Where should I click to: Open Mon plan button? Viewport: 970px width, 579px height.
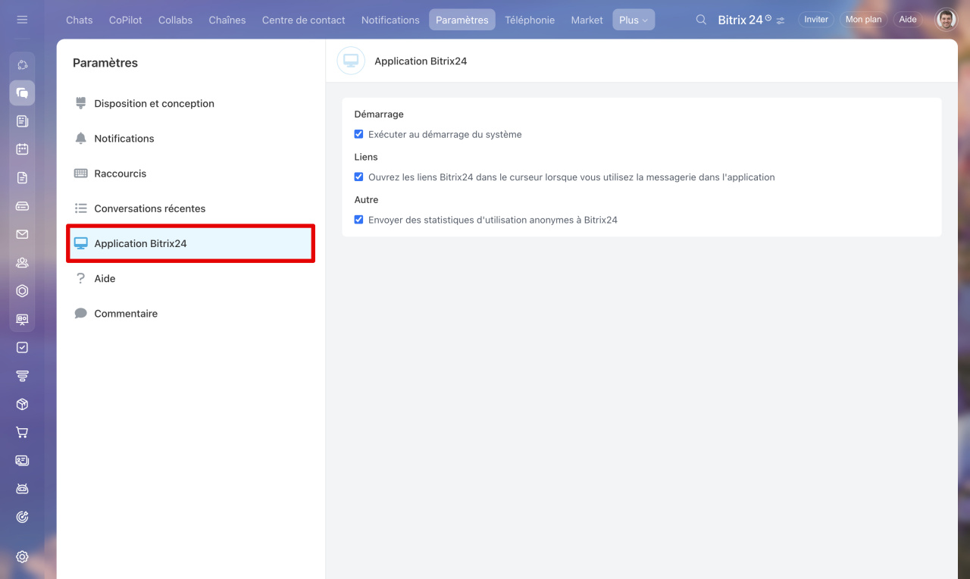864,20
